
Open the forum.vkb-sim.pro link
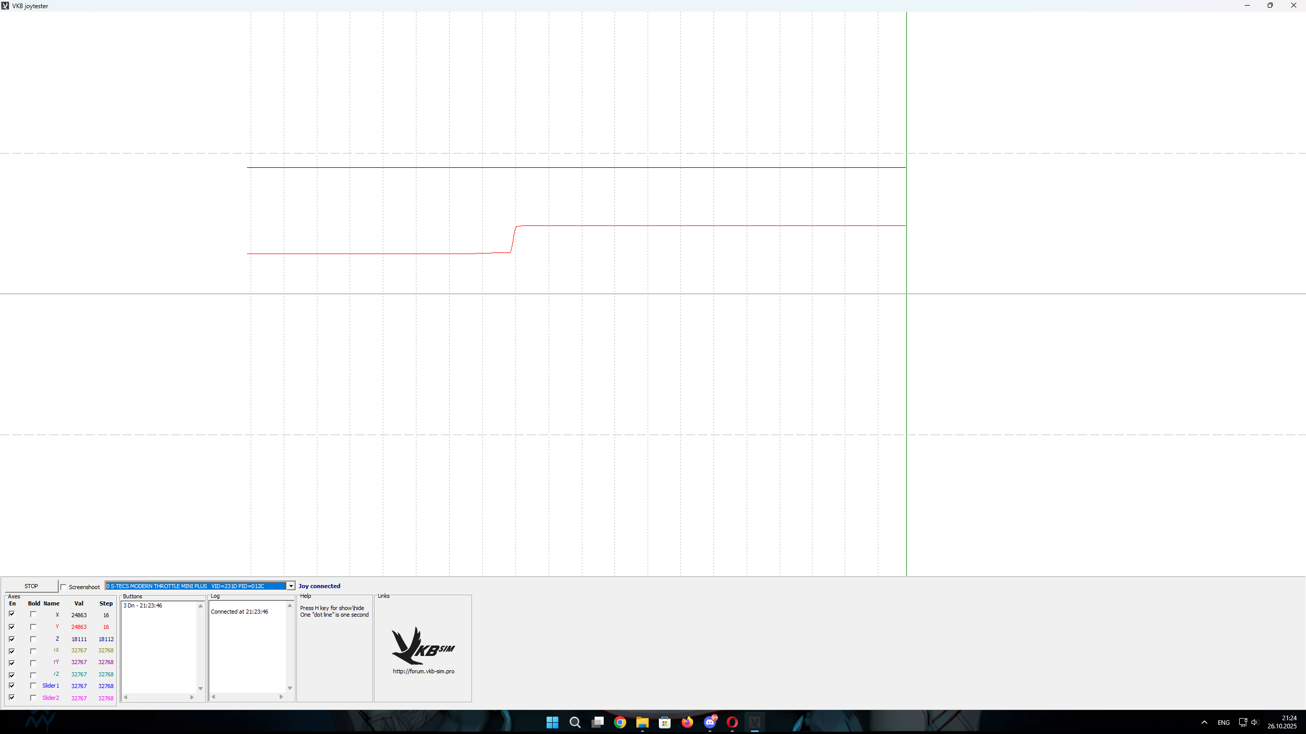pyautogui.click(x=423, y=671)
